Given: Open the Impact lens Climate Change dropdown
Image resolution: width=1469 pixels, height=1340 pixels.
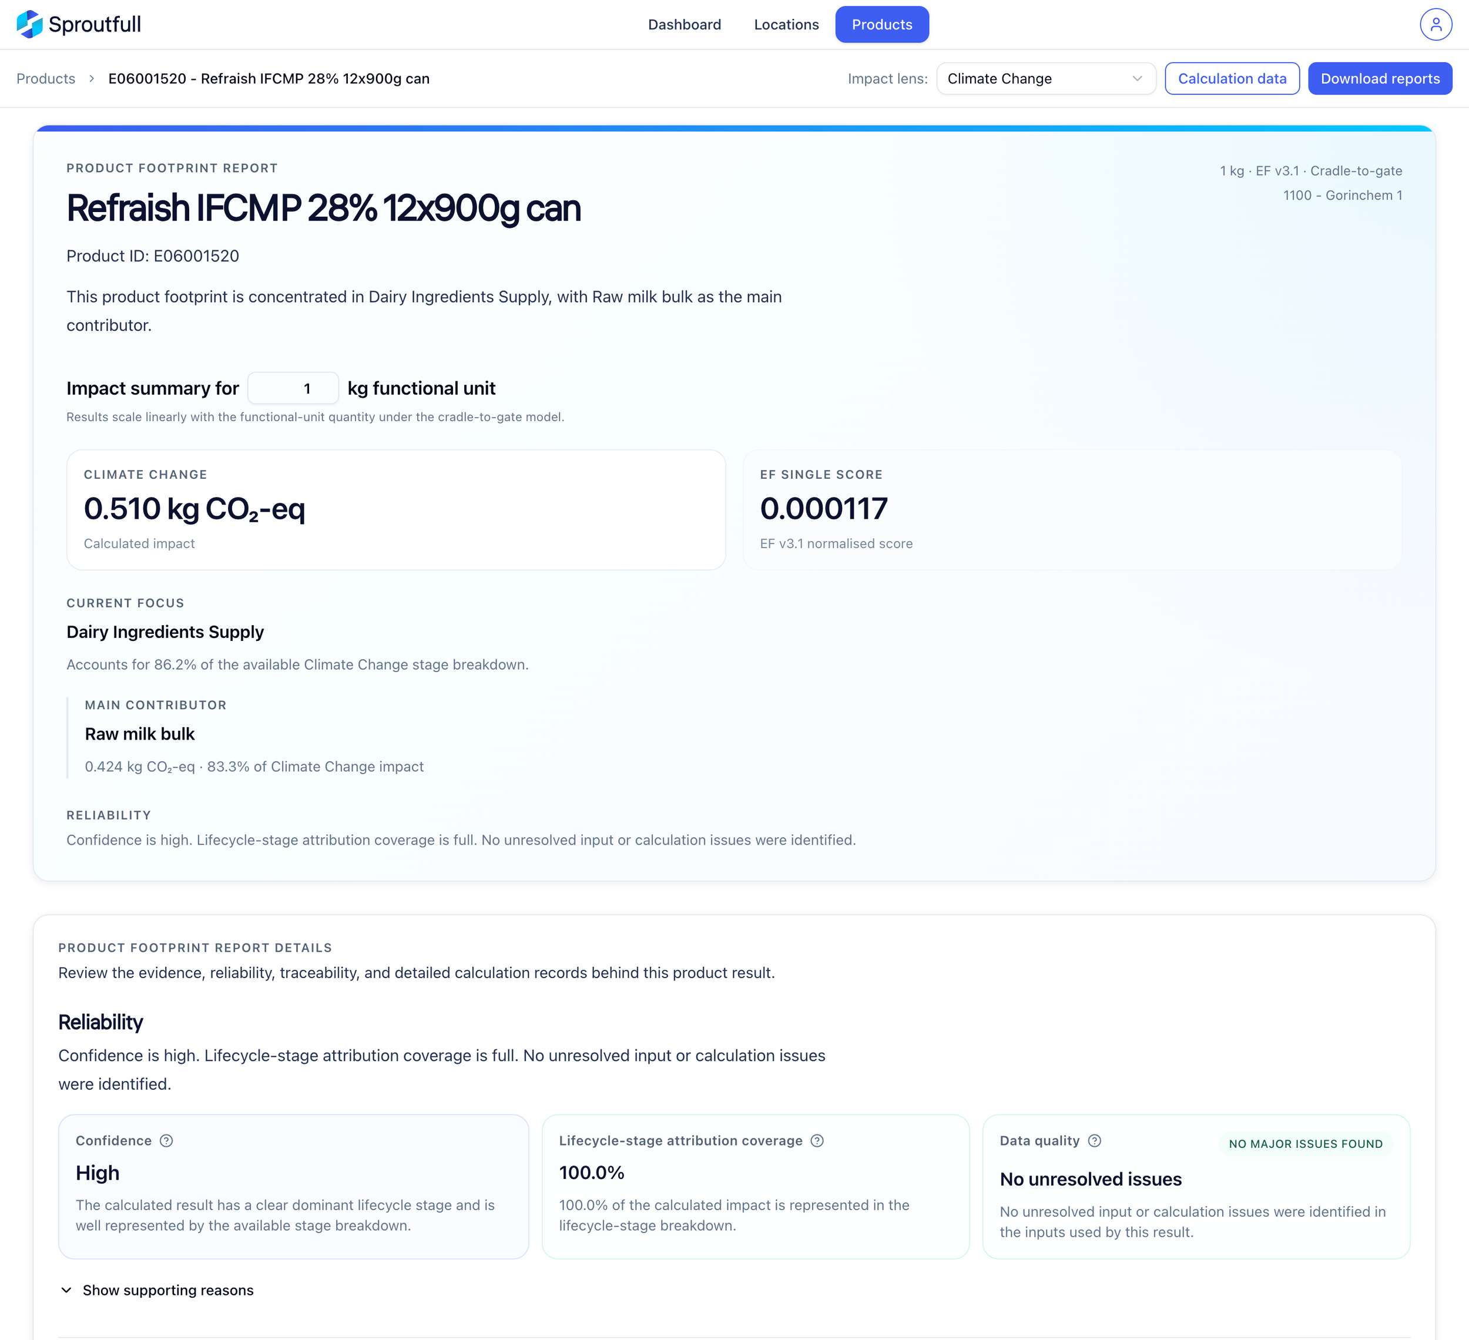Looking at the screenshot, I should [x=1046, y=79].
